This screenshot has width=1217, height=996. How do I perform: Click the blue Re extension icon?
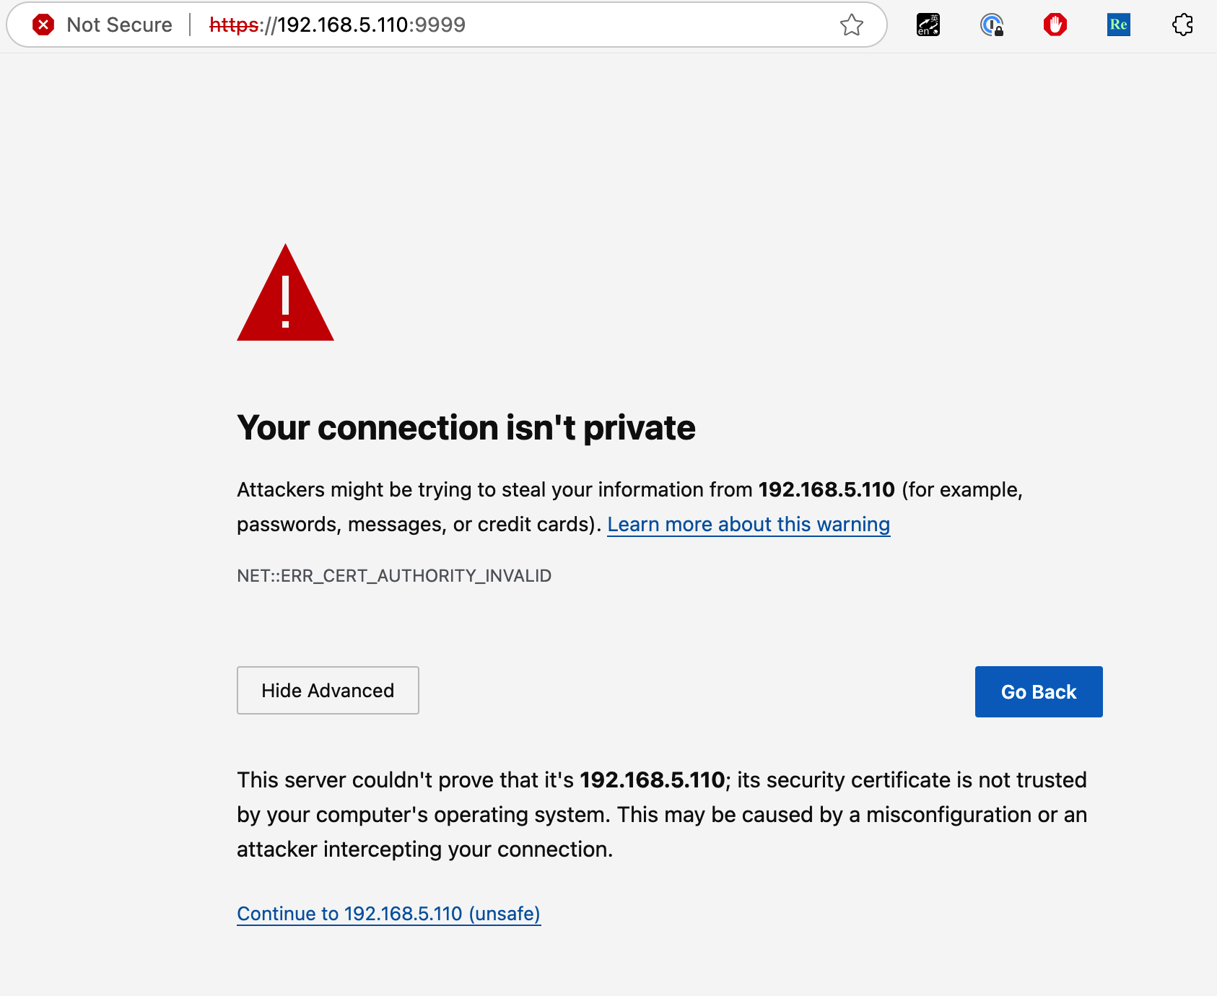point(1119,25)
